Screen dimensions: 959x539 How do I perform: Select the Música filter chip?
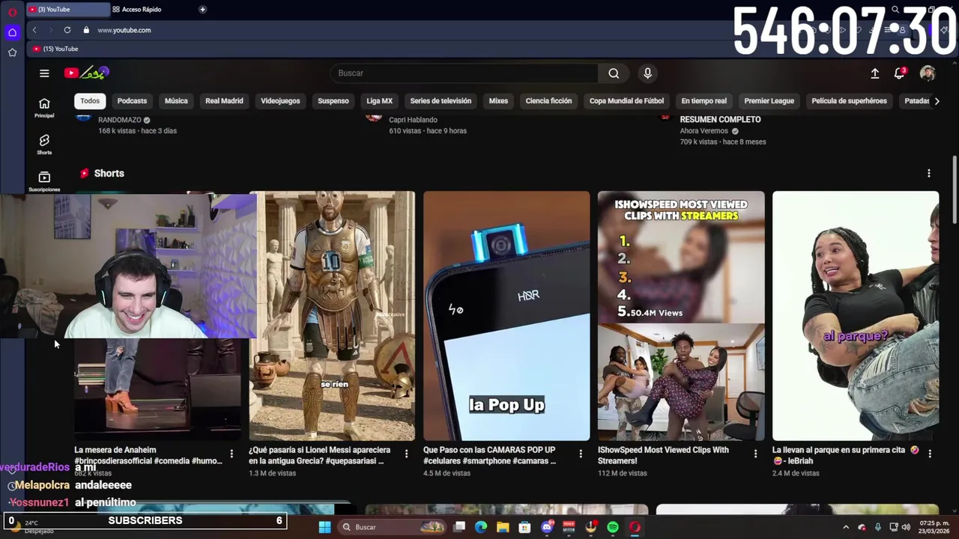[x=176, y=101]
